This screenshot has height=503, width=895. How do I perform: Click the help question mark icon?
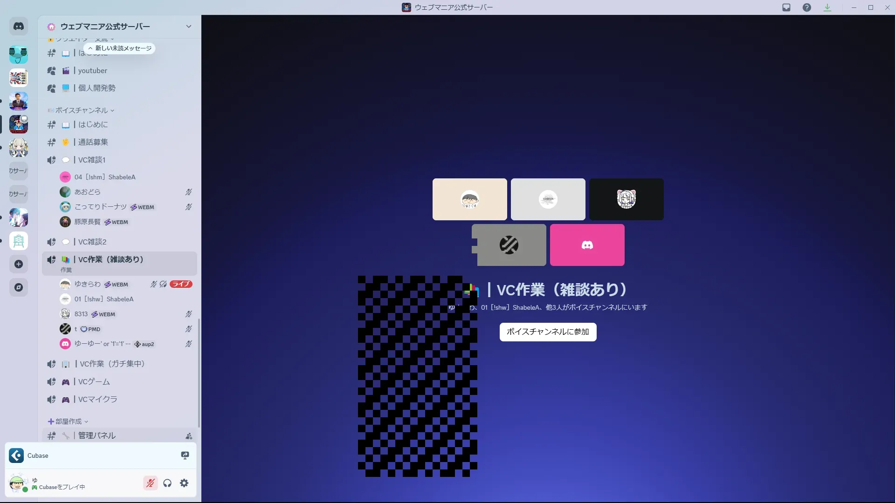coord(807,7)
